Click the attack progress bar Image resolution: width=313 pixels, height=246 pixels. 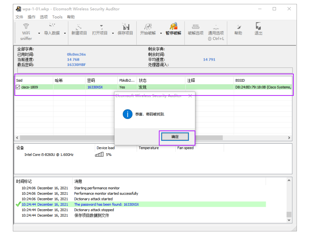[155, 70]
